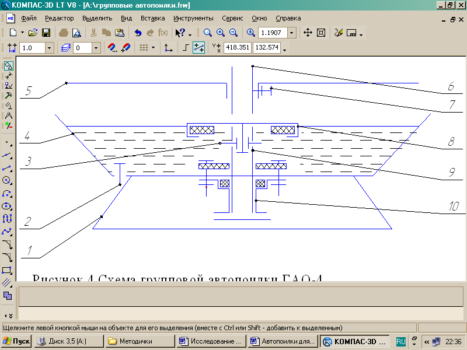Image resolution: width=467 pixels, height=350 pixels.
Task: Toggle the rounding mode button
Action: coord(198,48)
